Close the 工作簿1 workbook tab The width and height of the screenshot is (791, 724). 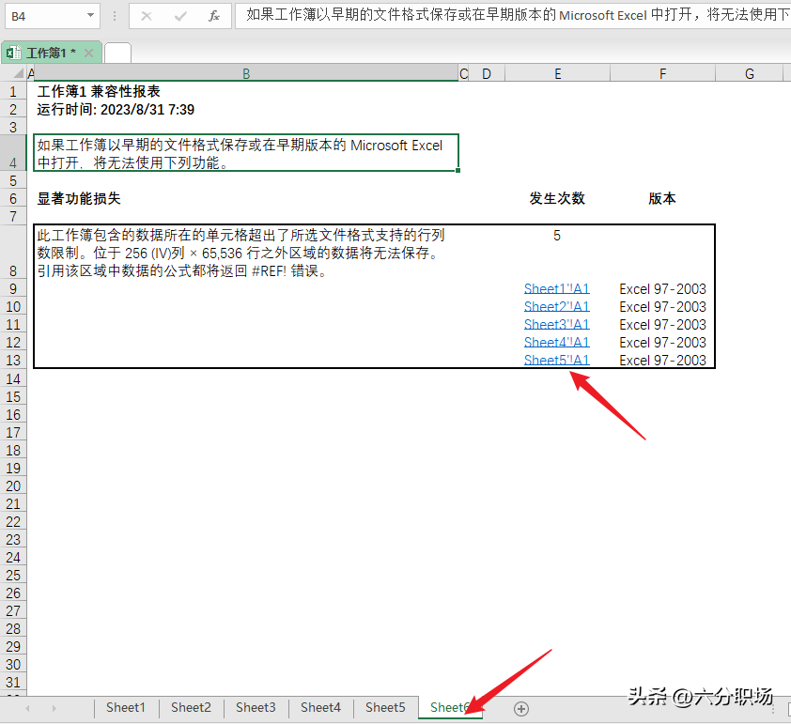tap(89, 53)
